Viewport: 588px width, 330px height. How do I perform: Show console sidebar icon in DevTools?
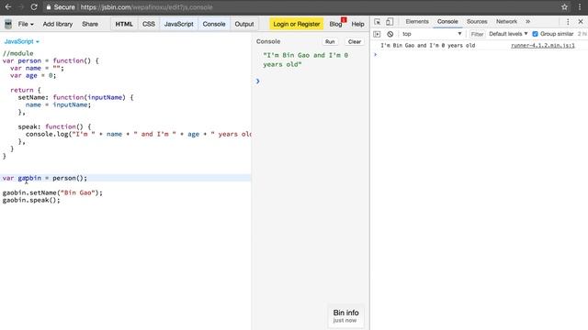coord(377,34)
